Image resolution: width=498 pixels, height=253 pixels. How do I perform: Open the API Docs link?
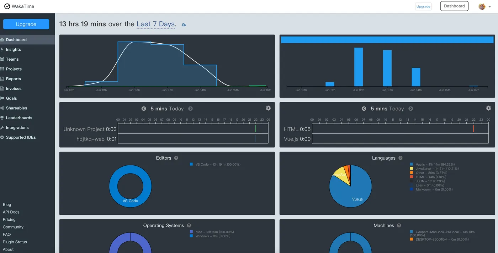[x=11, y=212]
